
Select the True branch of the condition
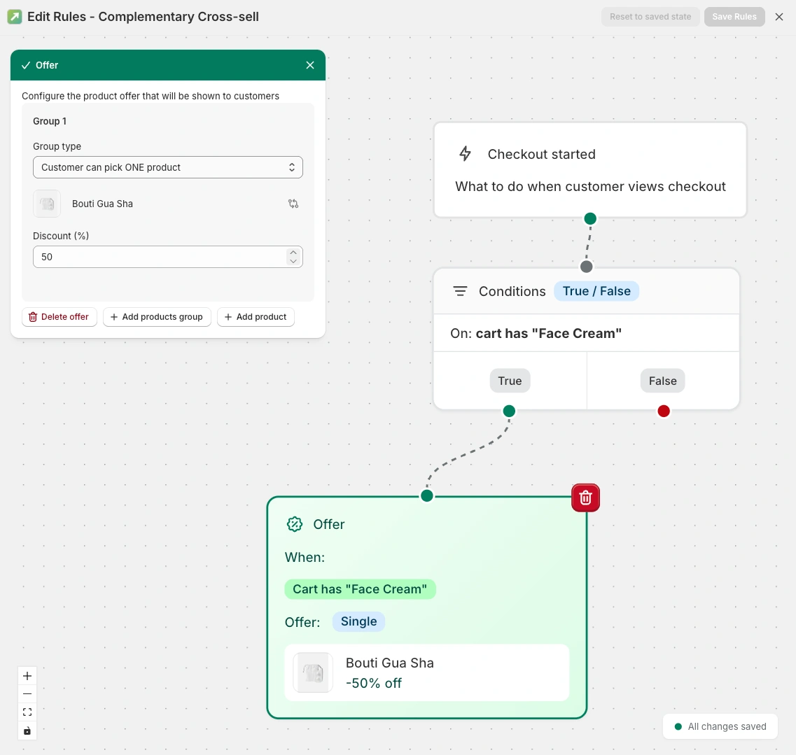pos(510,381)
